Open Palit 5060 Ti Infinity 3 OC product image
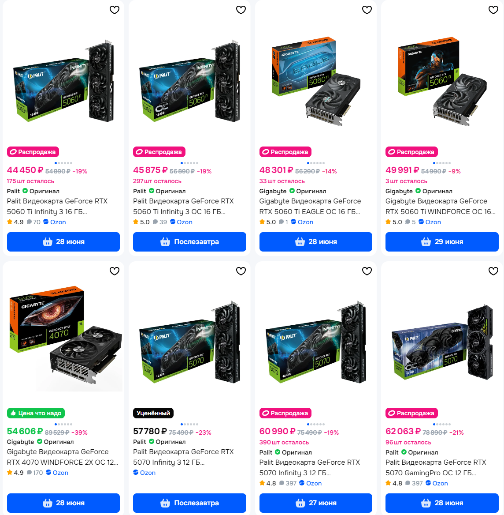 tap(189, 80)
